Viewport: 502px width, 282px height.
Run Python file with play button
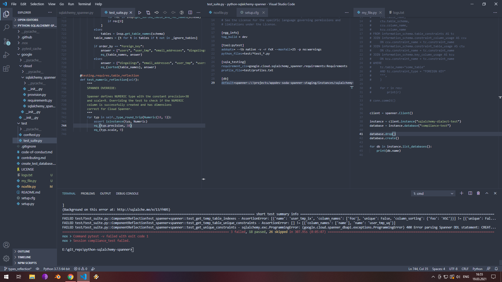click(x=140, y=13)
